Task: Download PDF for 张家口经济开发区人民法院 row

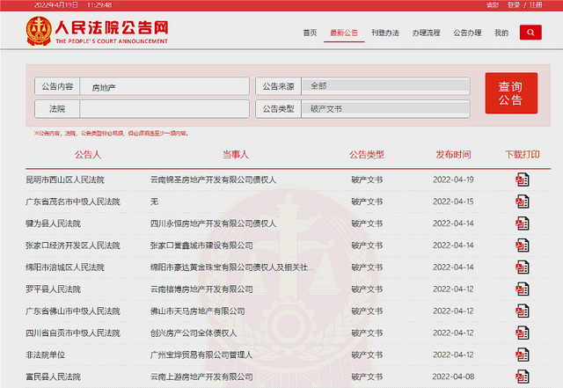Action: tap(523, 245)
